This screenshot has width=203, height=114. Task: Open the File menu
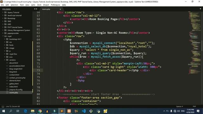pos(2,5)
